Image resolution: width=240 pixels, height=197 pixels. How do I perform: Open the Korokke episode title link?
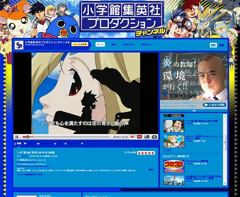click(x=204, y=137)
